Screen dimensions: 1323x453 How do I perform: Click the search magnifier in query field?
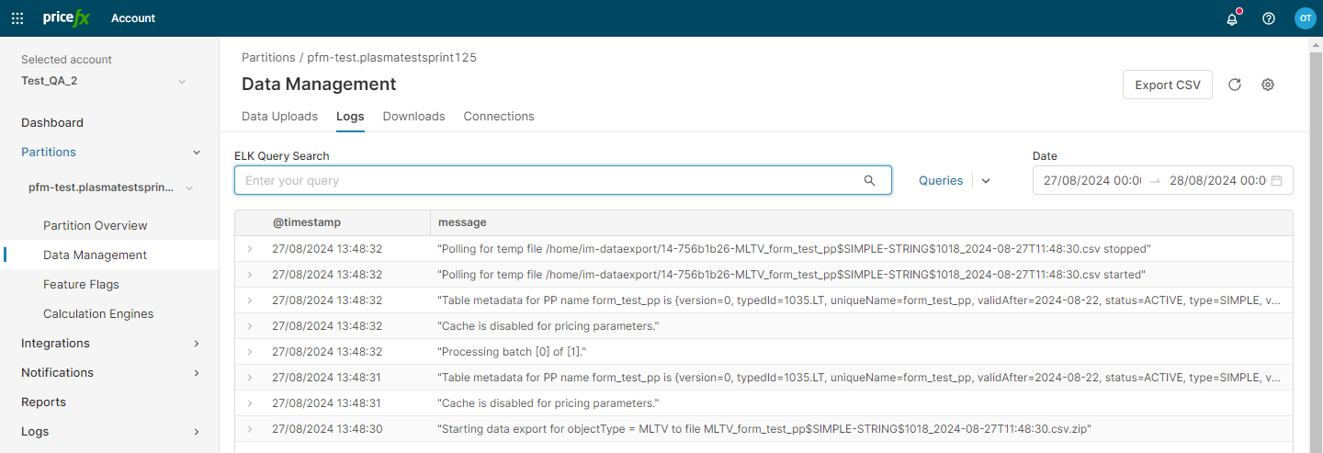point(869,181)
